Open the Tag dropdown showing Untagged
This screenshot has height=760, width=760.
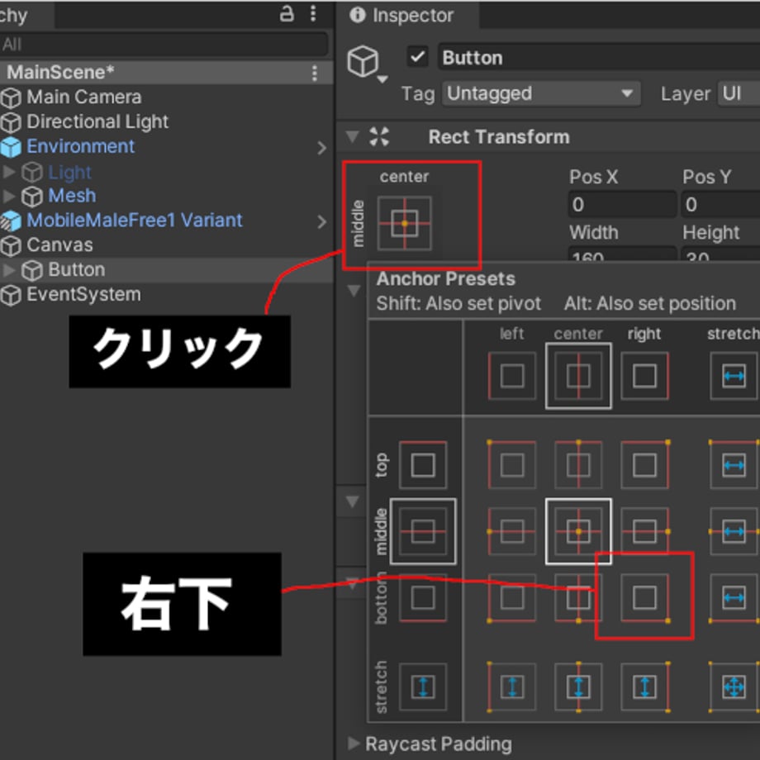[541, 93]
